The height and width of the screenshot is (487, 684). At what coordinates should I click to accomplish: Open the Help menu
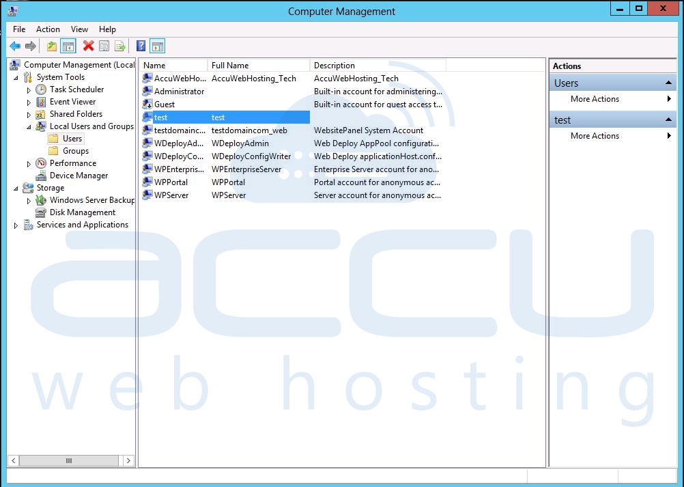pos(107,29)
